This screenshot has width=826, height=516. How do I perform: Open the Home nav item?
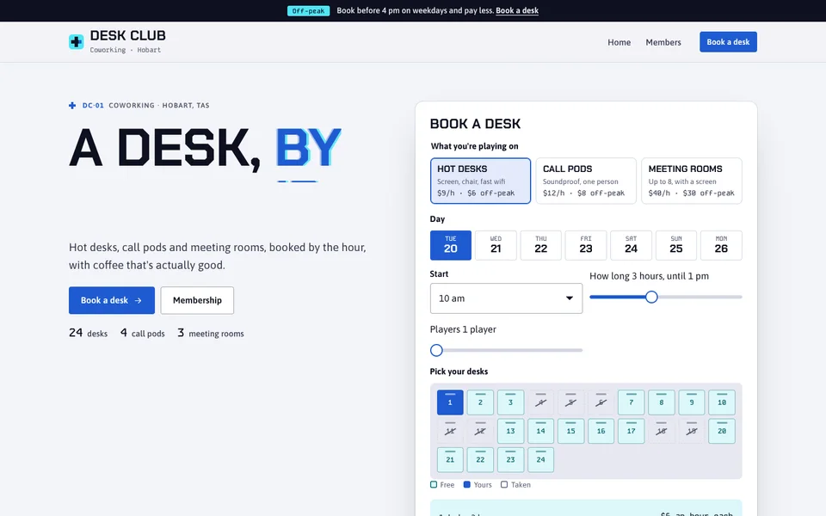(619, 42)
